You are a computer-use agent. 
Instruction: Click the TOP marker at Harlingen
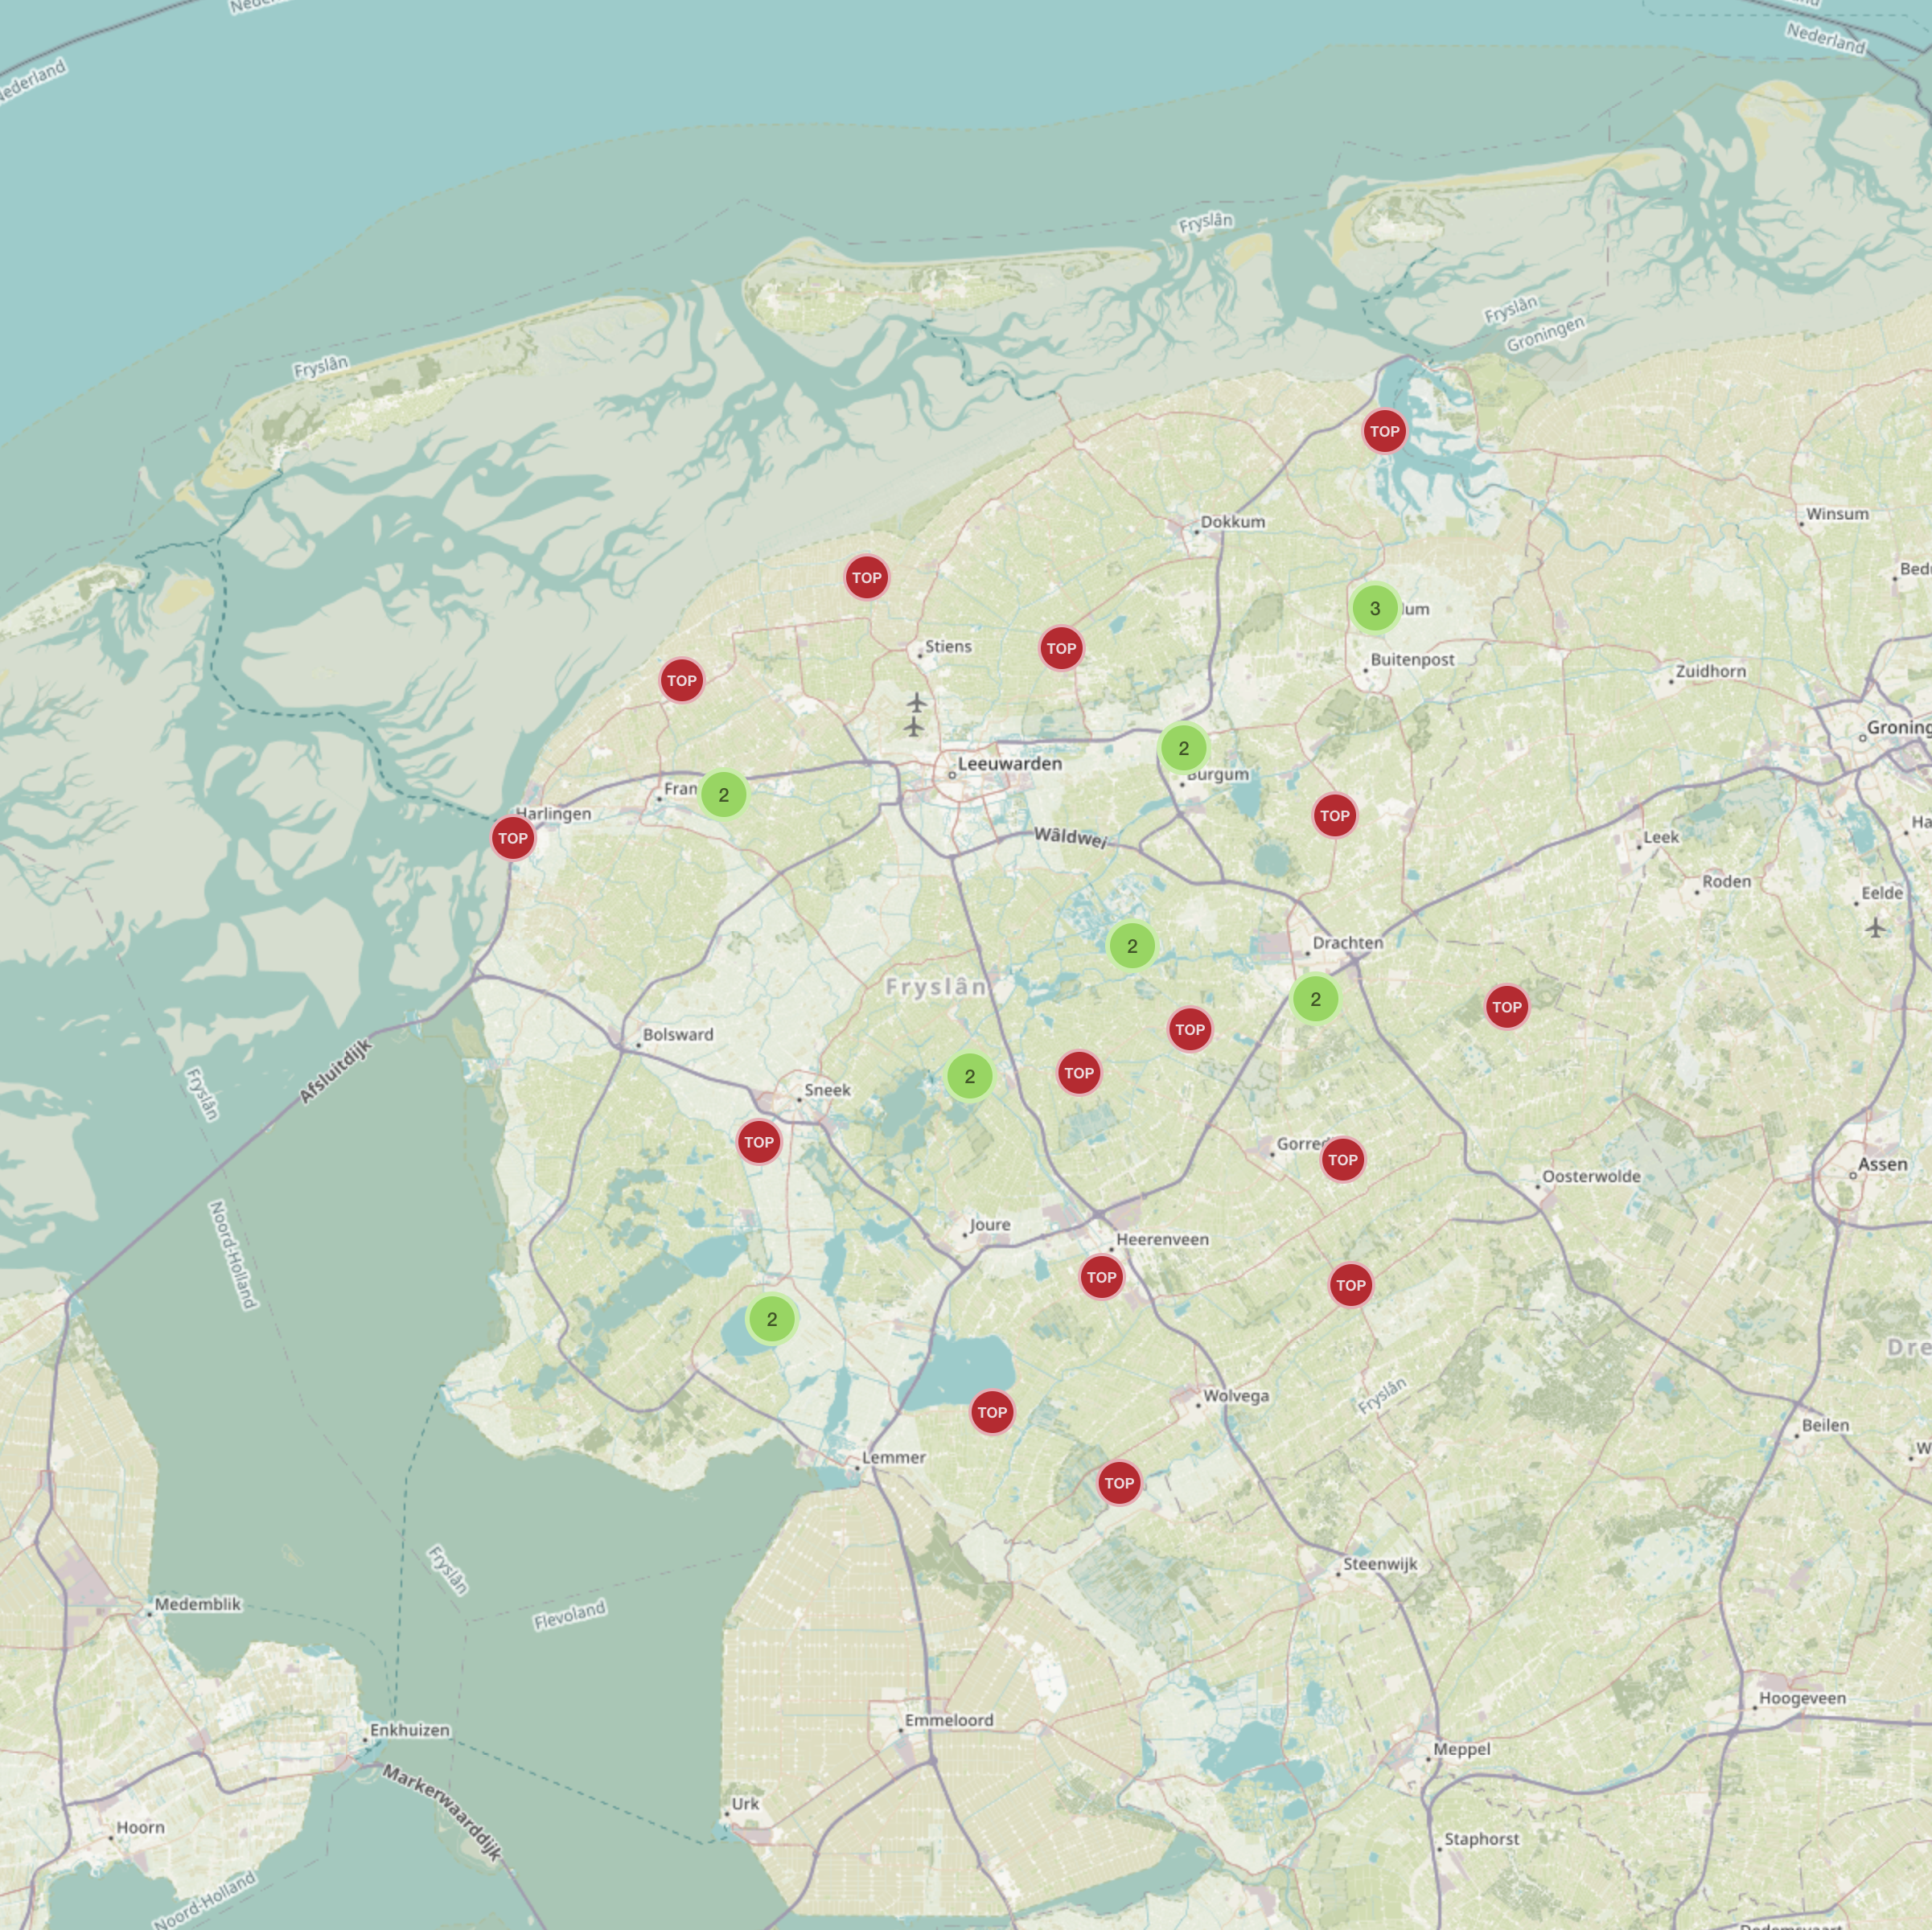(x=513, y=838)
